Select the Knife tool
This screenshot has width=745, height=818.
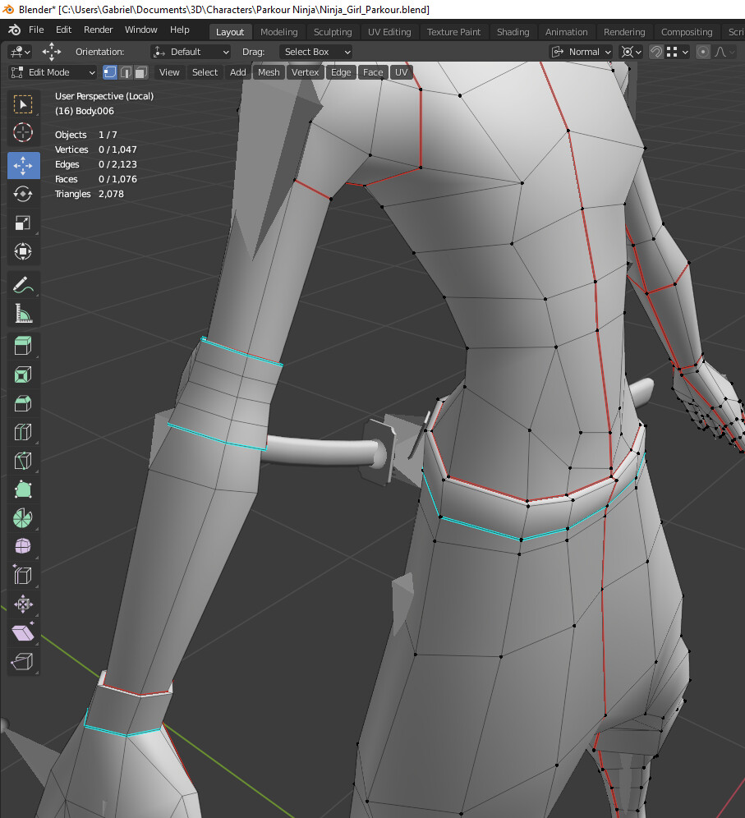coord(23,460)
